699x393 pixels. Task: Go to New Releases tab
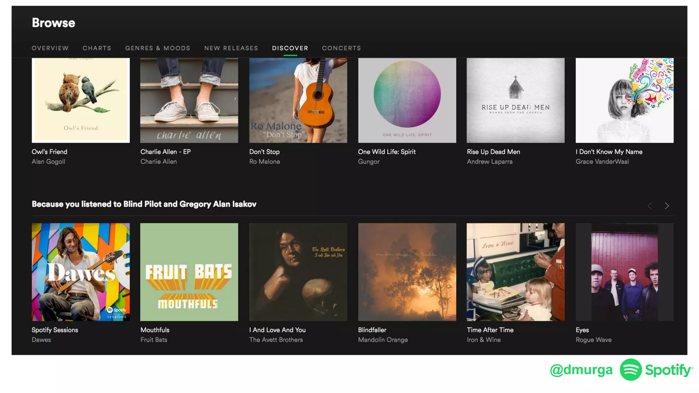point(231,48)
